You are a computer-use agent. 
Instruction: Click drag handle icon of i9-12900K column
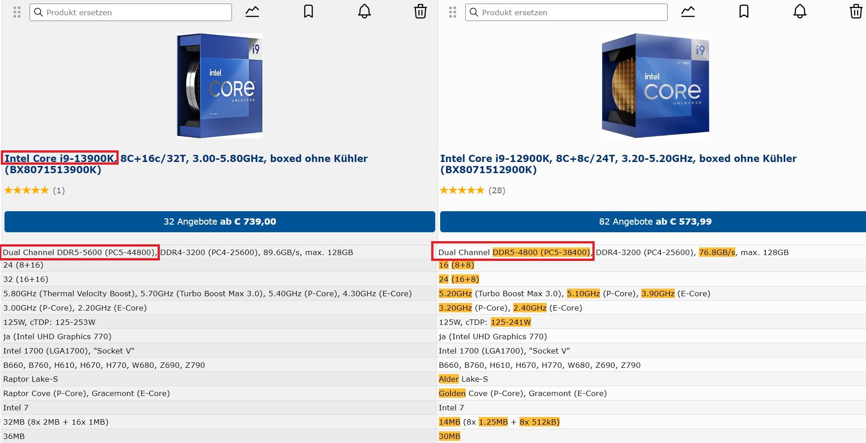point(453,12)
